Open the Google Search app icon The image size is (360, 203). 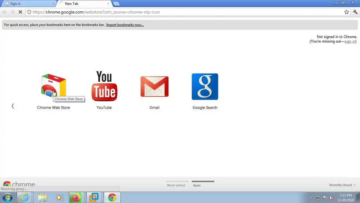pos(205,87)
